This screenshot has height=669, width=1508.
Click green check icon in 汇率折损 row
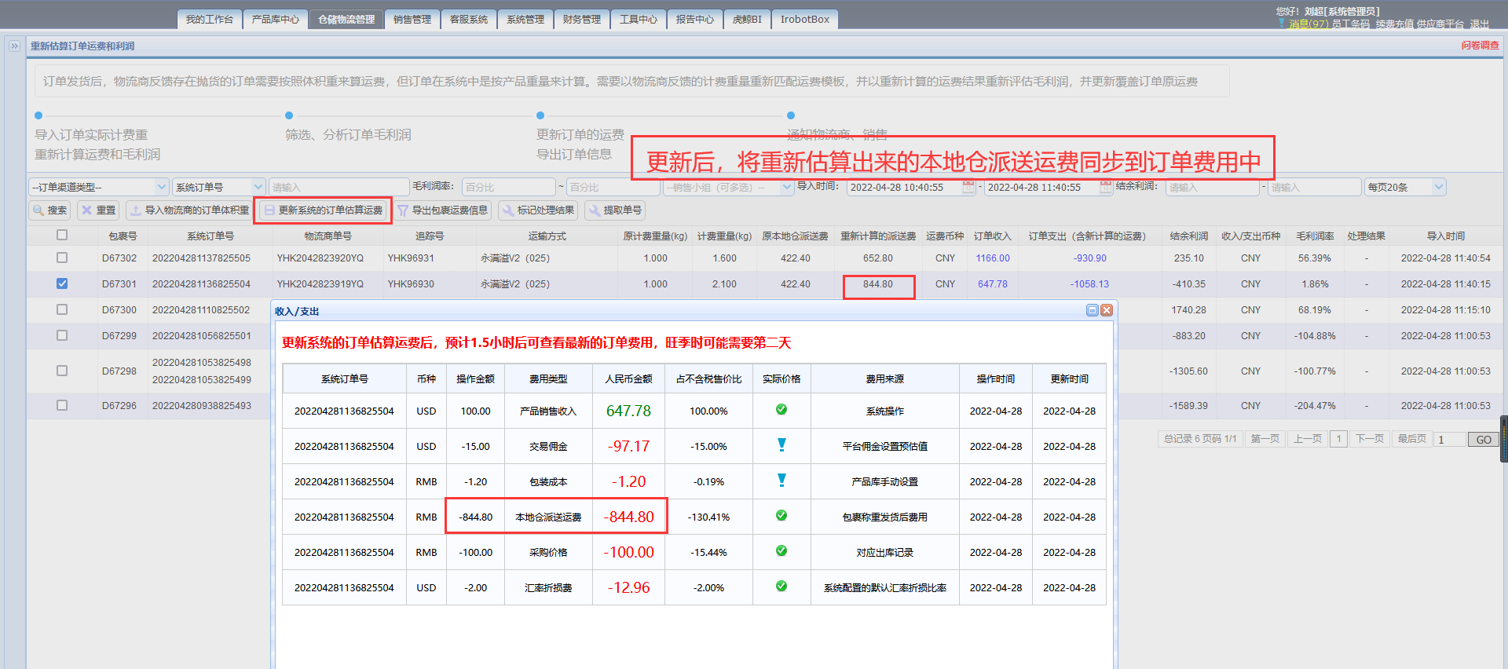tap(781, 586)
